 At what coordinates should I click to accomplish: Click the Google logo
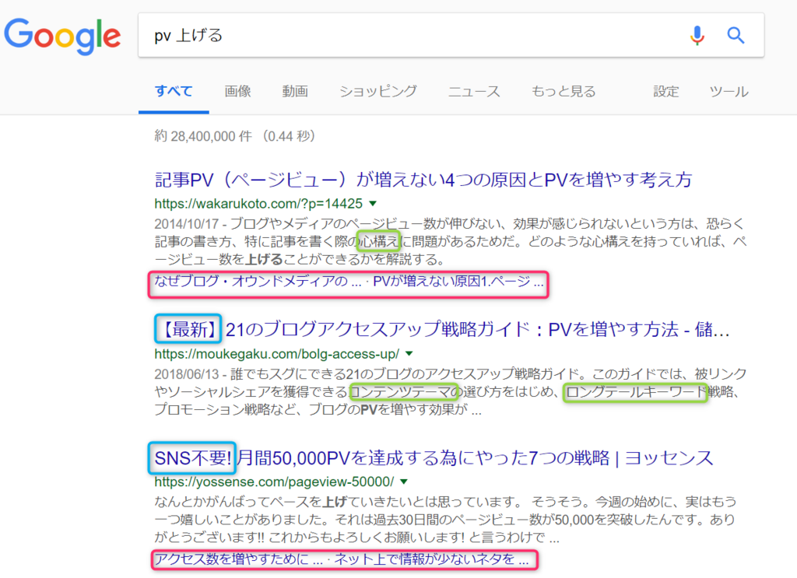coord(62,36)
